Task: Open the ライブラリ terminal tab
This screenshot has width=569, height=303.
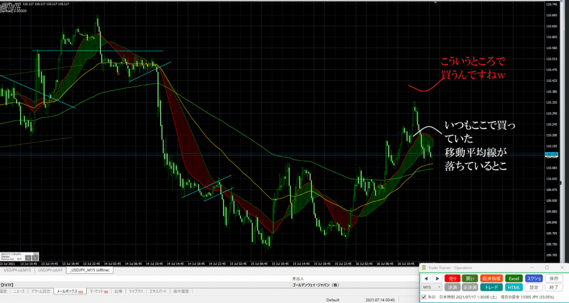Action: tap(136, 291)
